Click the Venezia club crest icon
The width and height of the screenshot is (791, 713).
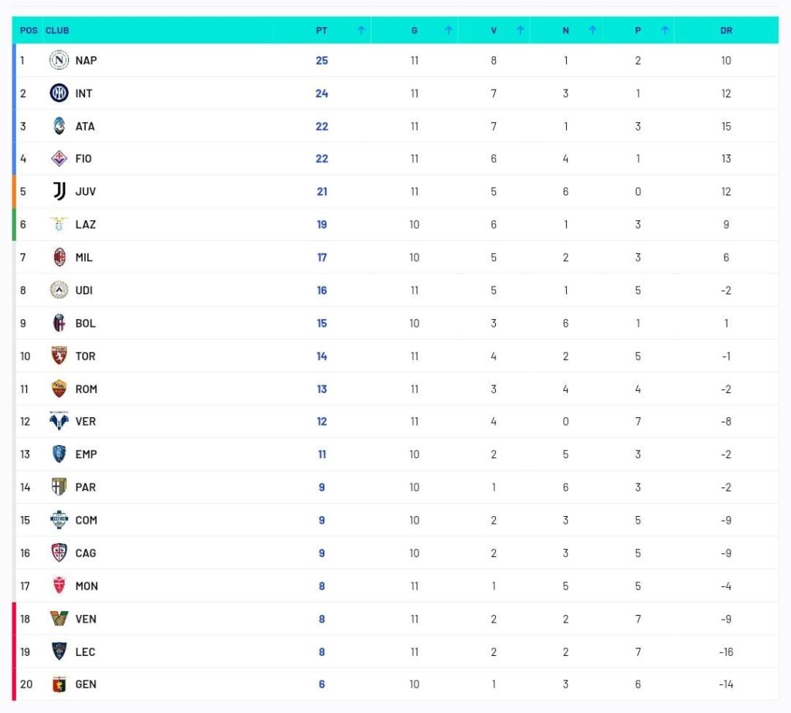pos(59,618)
